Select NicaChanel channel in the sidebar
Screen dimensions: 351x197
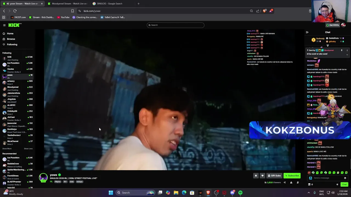[18, 142]
